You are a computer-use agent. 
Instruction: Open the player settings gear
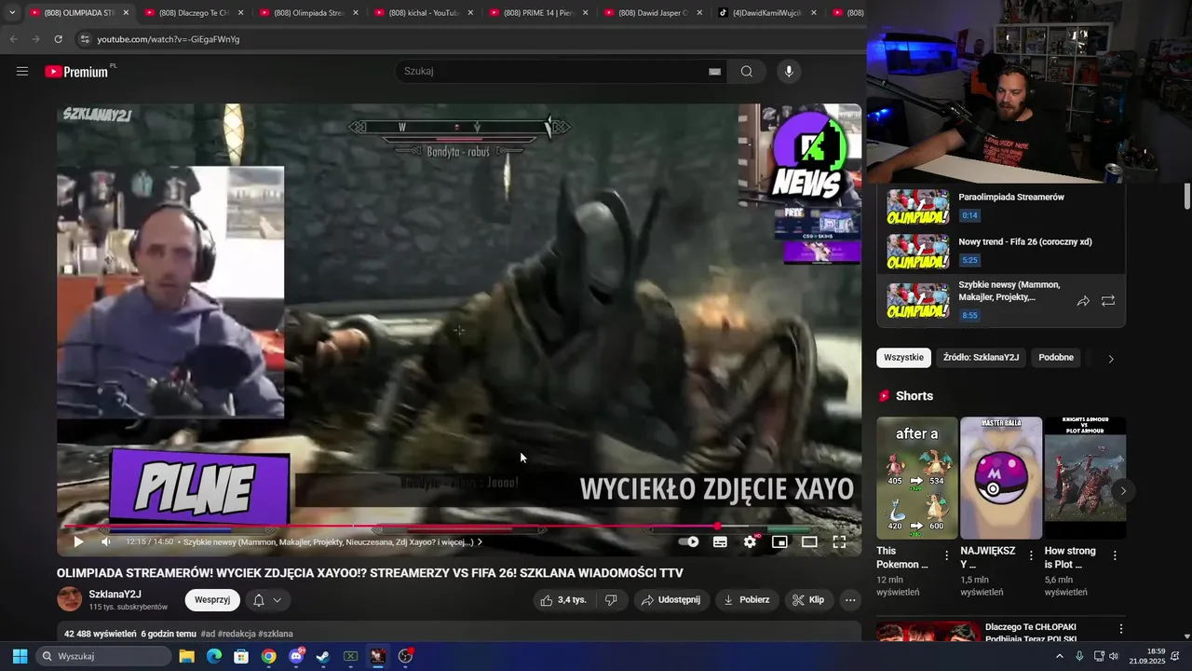751,541
